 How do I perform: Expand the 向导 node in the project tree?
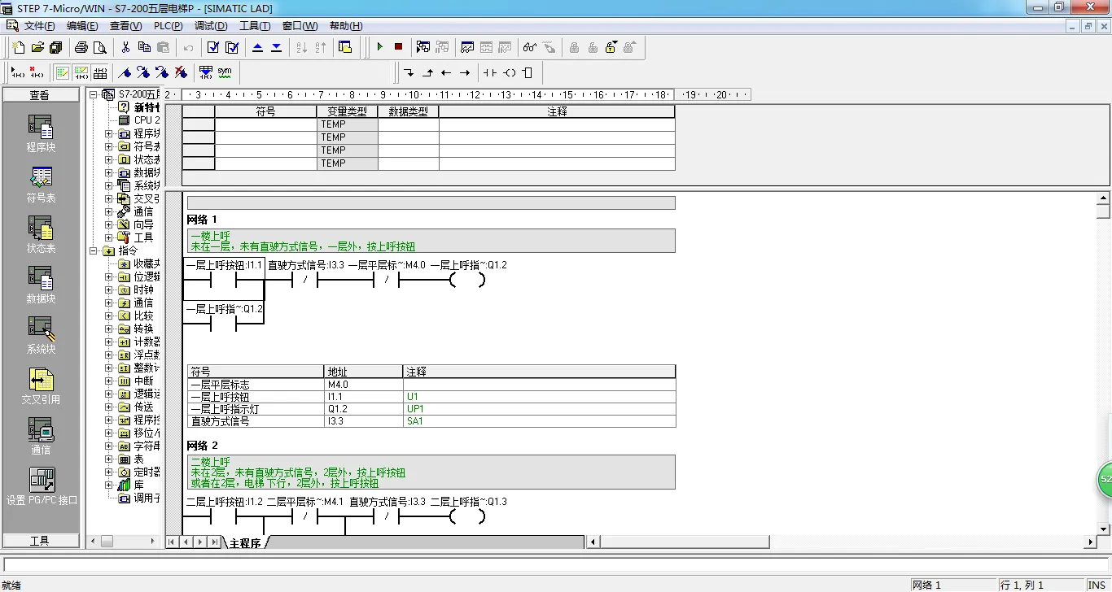109,224
